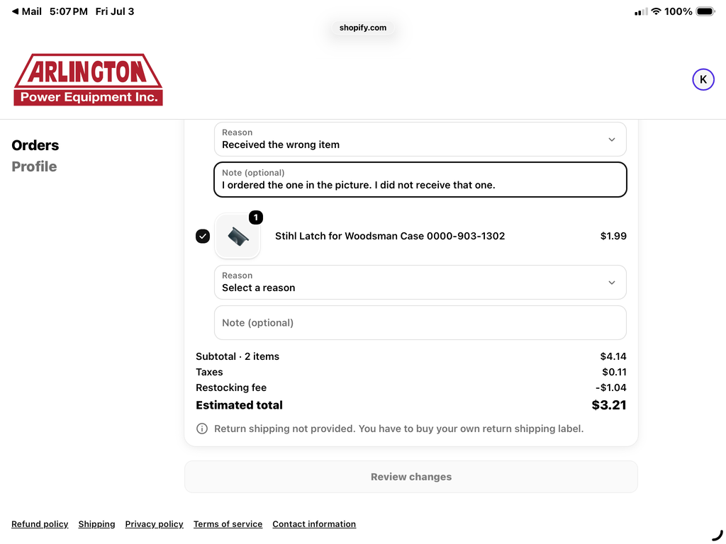
Task: Click the quantity badge on the latch image
Action: (x=255, y=217)
